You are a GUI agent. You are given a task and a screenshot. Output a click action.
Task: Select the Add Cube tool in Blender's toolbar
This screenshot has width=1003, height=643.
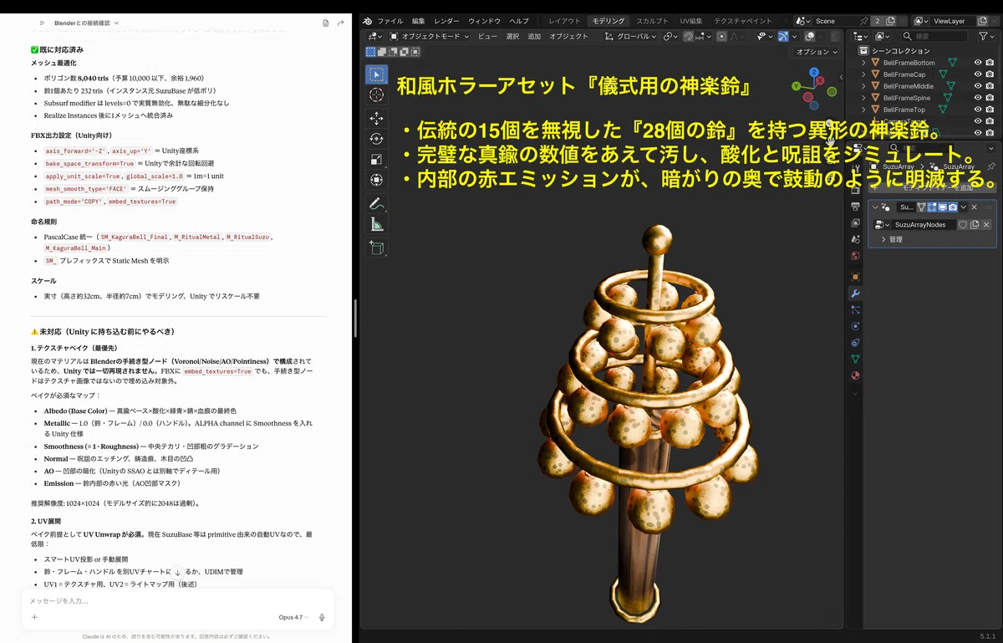coord(377,248)
